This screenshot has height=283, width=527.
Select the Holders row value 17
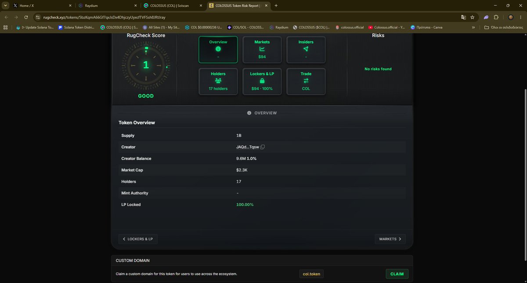point(238,181)
